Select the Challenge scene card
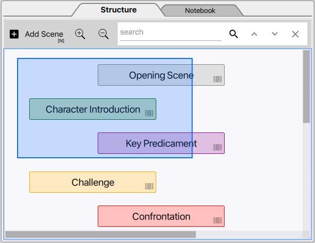 (93, 182)
